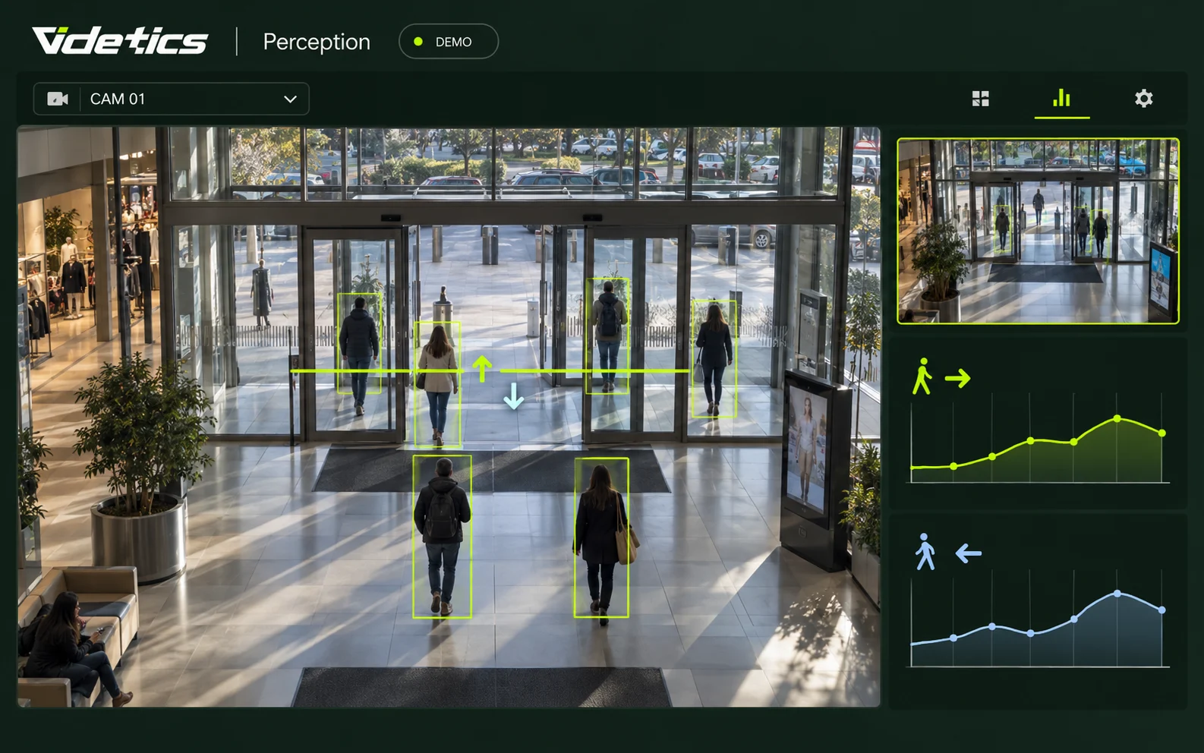
Task: Click the CAM 01 camera name
Action: 118,99
